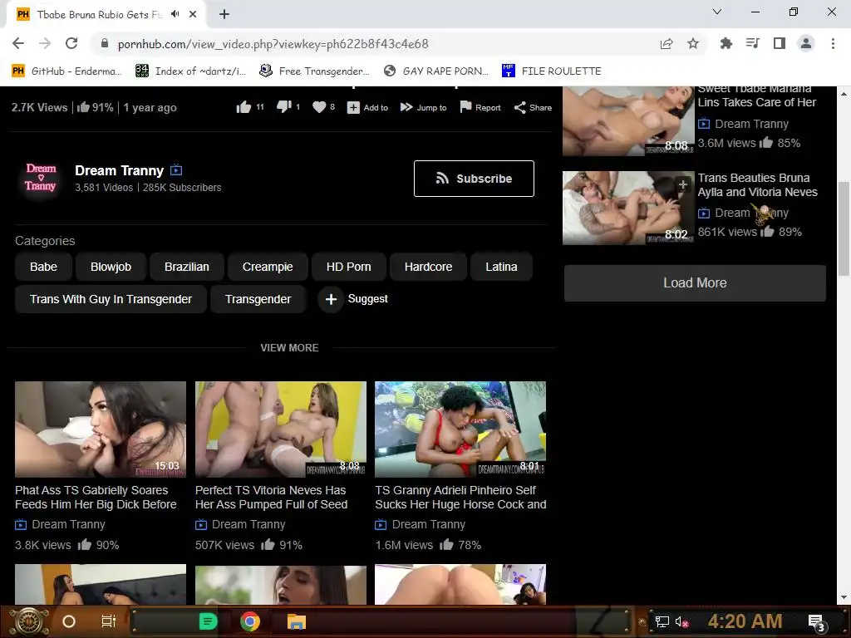Image resolution: width=851 pixels, height=638 pixels.
Task: Select the Latina category tag
Action: pos(501,267)
